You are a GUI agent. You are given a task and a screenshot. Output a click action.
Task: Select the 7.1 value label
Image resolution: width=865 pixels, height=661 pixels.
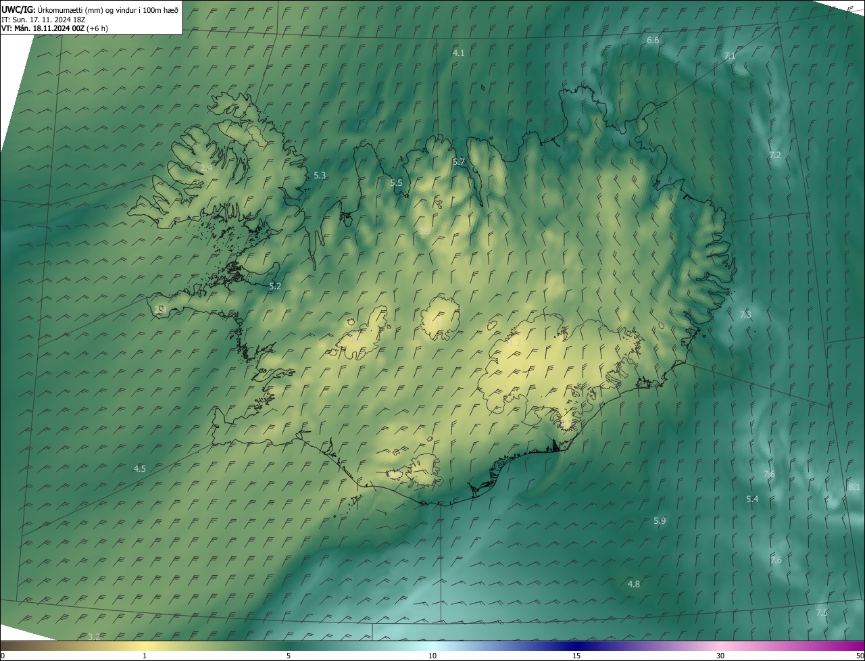[x=730, y=55]
